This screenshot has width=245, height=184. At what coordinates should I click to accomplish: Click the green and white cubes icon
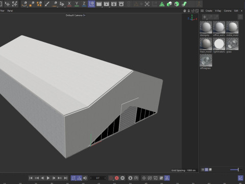[169, 4]
